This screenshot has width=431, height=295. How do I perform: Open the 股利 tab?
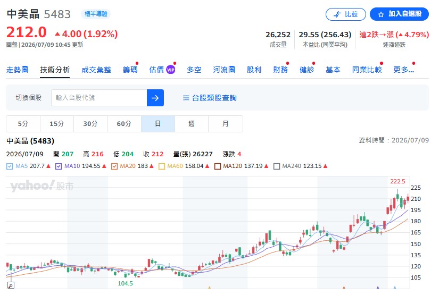pos(254,70)
